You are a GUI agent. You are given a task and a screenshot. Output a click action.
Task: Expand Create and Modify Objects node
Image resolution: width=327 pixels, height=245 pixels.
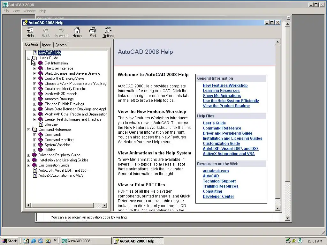click(34, 89)
